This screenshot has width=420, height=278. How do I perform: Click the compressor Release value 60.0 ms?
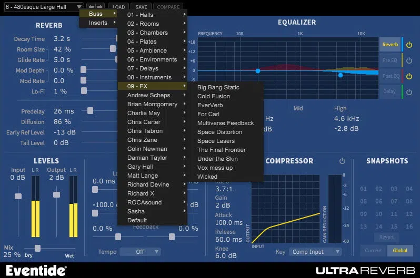pyautogui.click(x=228, y=240)
